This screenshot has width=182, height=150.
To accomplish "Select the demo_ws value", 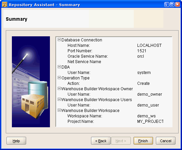I will coord(146,116).
